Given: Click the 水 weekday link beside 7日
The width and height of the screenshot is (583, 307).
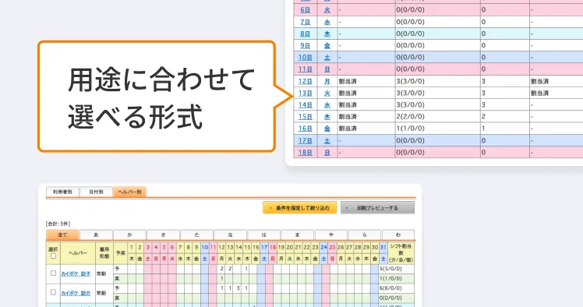Looking at the screenshot, I should (x=327, y=22).
